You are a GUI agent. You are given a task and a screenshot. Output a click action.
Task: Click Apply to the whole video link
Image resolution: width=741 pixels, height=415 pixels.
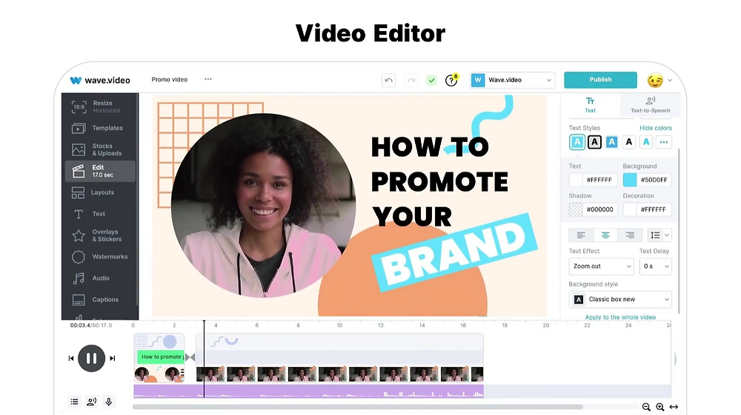pos(620,317)
